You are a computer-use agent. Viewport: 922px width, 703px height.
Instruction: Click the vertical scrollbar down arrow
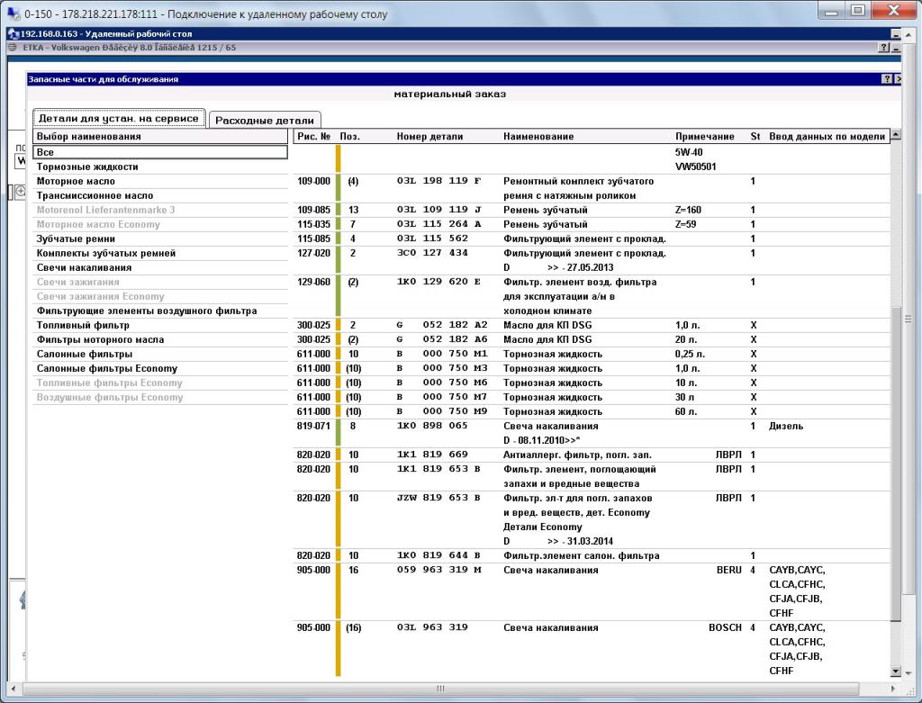896,671
